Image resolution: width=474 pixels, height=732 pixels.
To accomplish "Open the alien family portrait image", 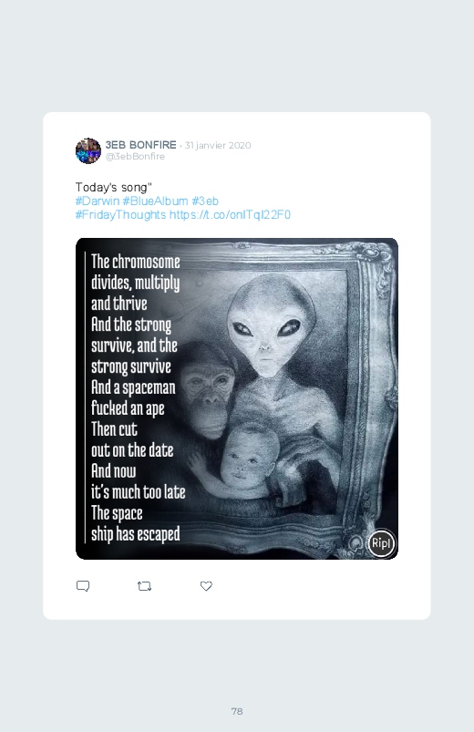I will pos(237,398).
